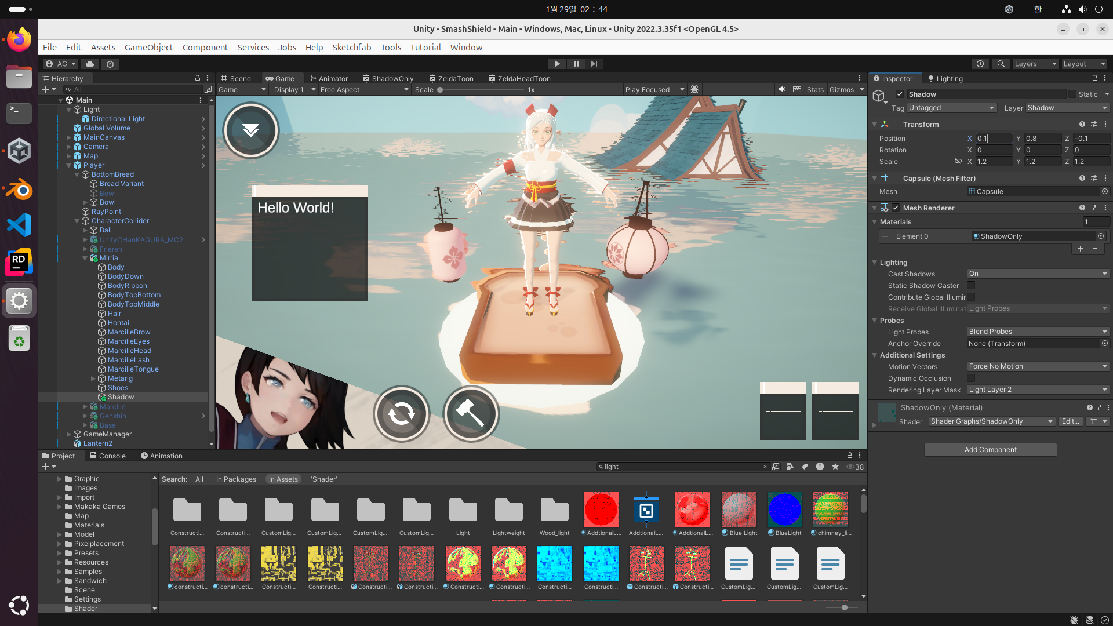This screenshot has width=1113, height=626.
Task: Click the Step frame button
Action: click(594, 64)
